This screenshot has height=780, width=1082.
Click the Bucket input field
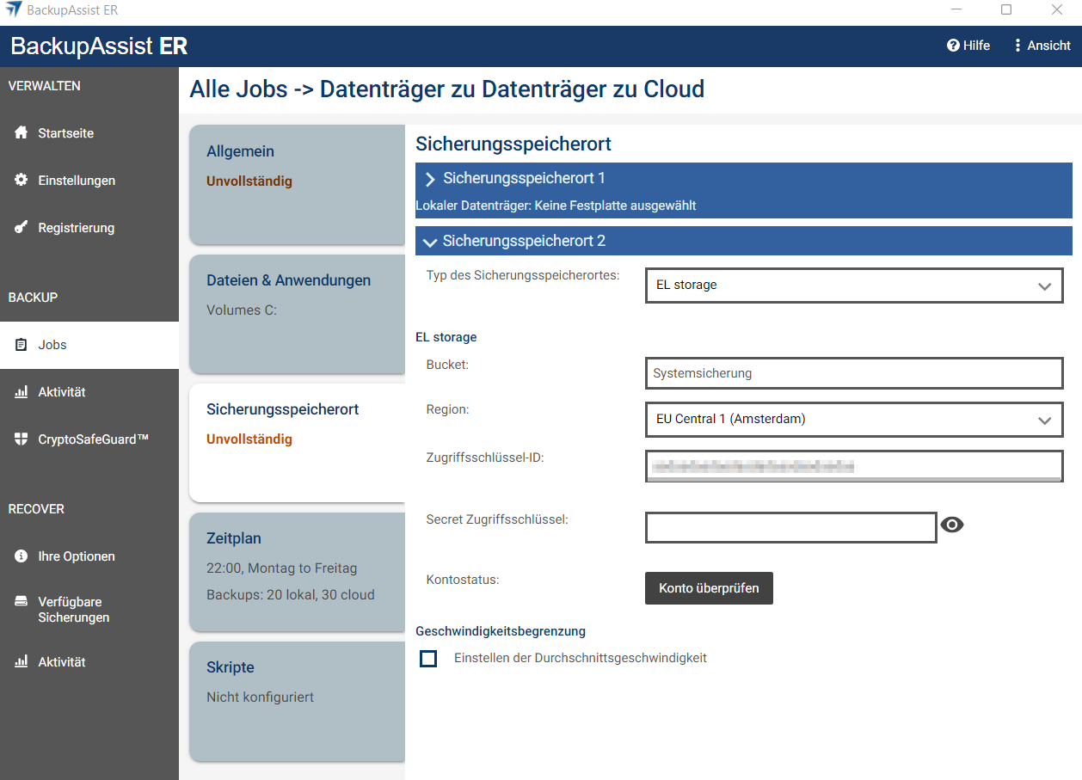point(853,373)
